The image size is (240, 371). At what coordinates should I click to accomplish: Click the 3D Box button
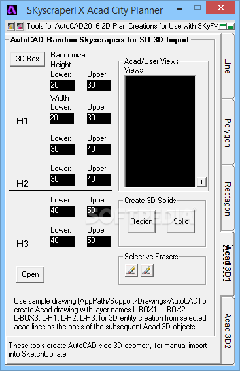click(27, 59)
